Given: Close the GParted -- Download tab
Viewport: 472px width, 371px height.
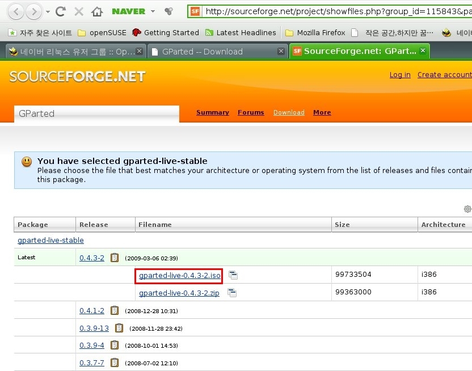Looking at the screenshot, I should (281, 51).
